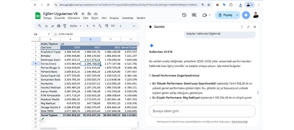This screenshot has width=294, height=130.
Task: Open the Biçim menu
Action: [x=95, y=18]
